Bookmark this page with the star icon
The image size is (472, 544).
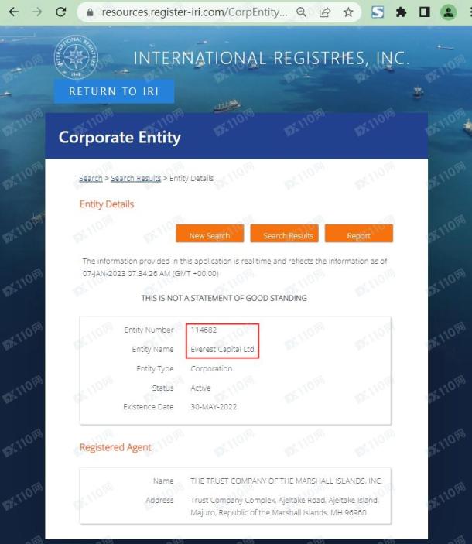[348, 12]
